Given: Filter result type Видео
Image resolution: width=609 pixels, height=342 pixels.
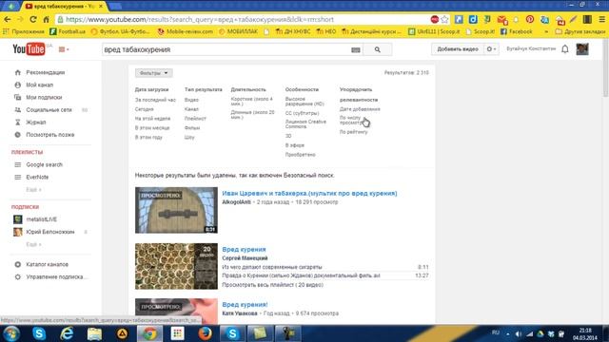Looking at the screenshot, I should tap(191, 100).
